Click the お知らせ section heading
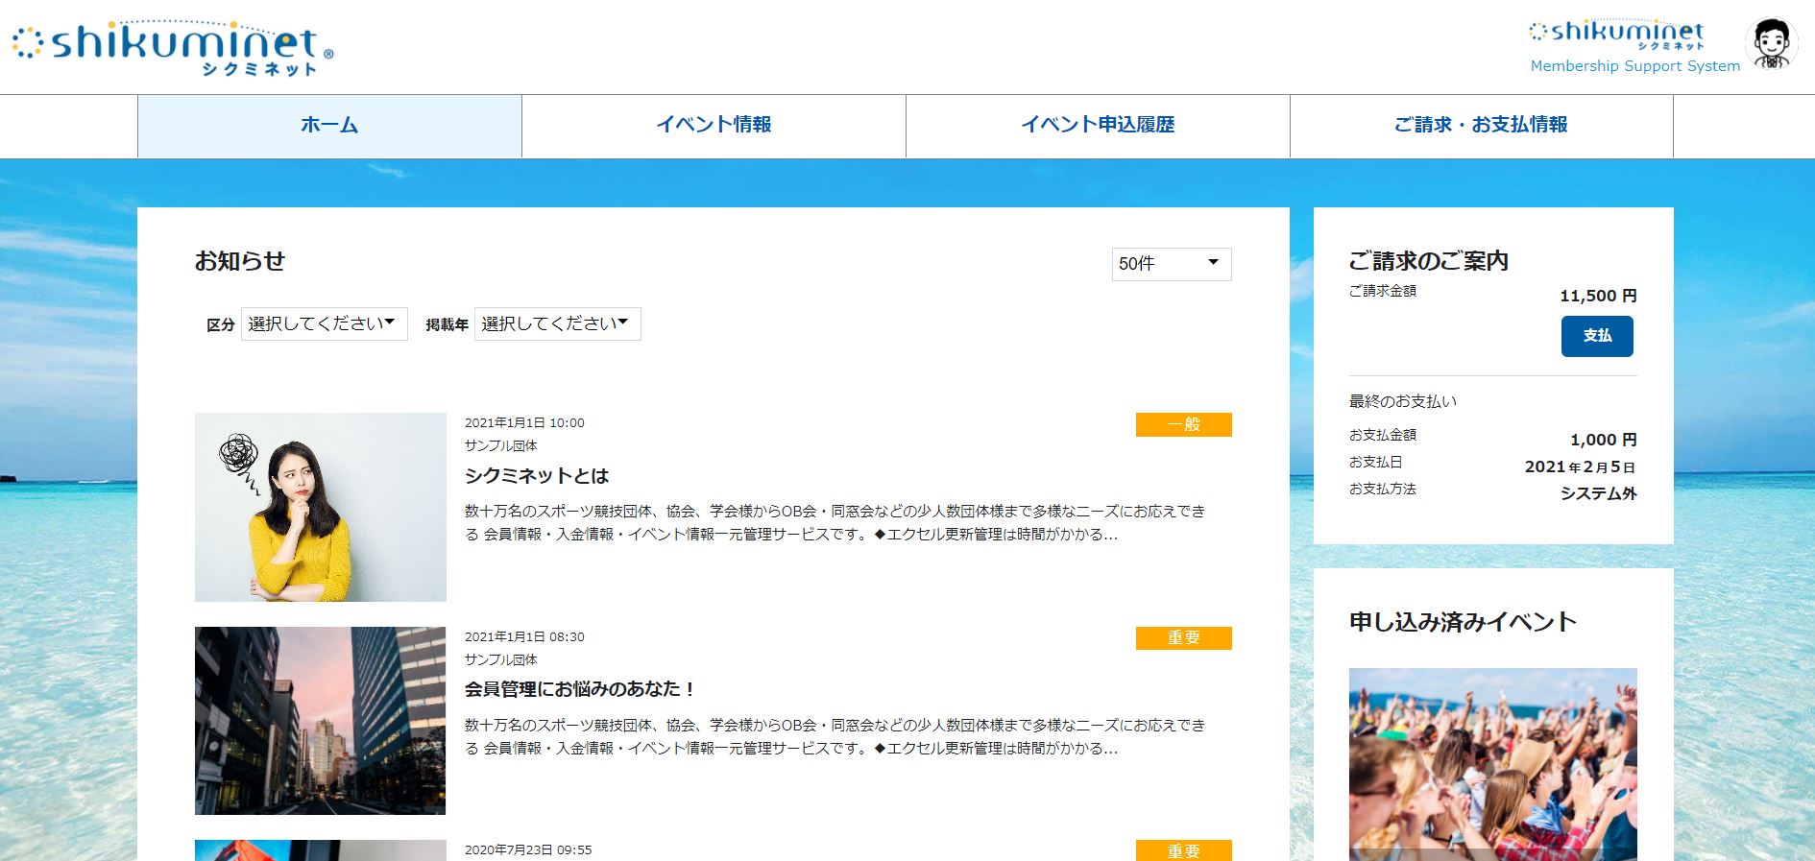This screenshot has height=861, width=1815. pyautogui.click(x=240, y=261)
